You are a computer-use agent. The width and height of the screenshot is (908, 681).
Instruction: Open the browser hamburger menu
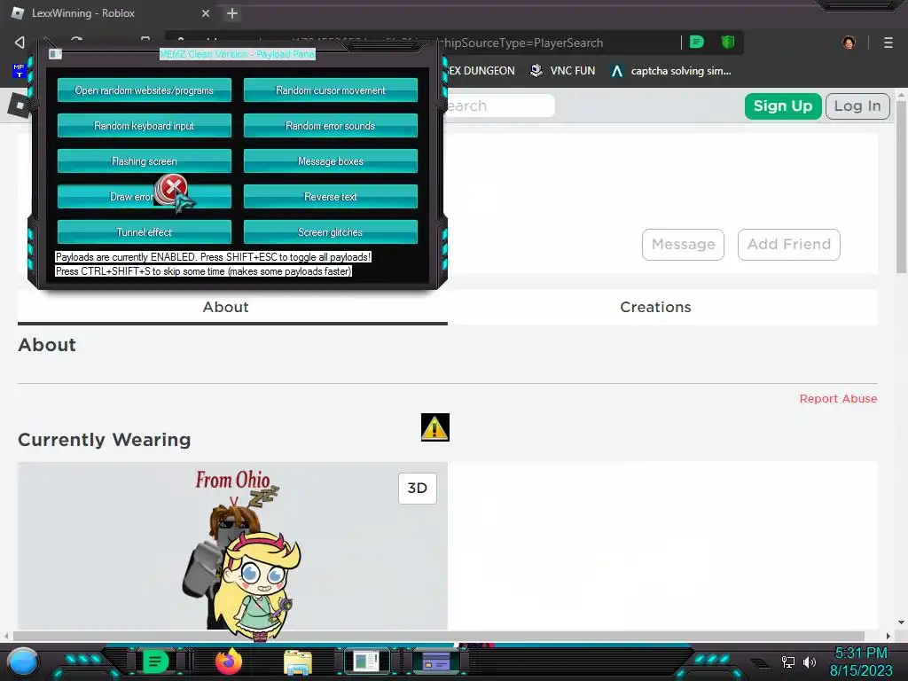point(888,43)
